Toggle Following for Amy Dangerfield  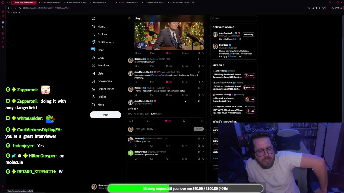click(x=248, y=35)
